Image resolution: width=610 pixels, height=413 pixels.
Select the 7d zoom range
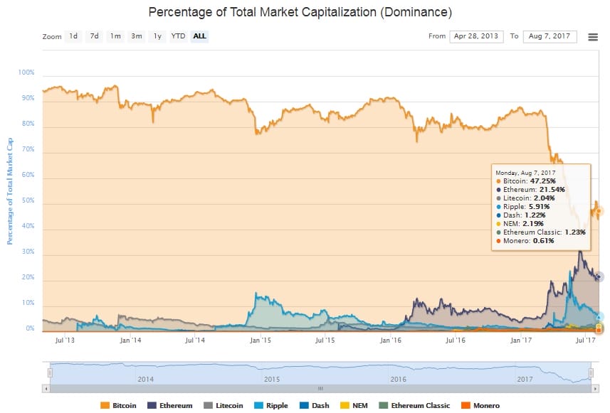point(94,36)
